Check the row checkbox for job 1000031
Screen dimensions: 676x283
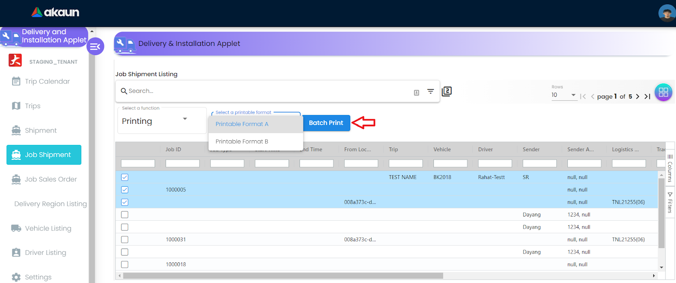click(125, 240)
